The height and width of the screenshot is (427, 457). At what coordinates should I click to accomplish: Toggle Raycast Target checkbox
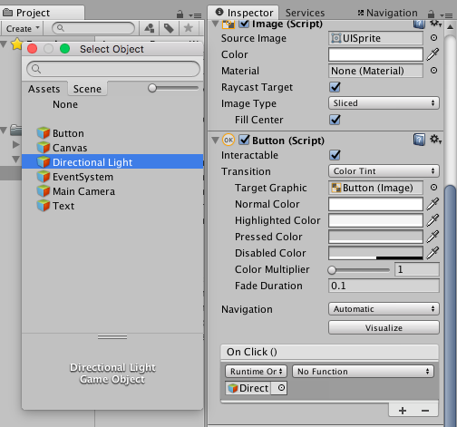(335, 87)
